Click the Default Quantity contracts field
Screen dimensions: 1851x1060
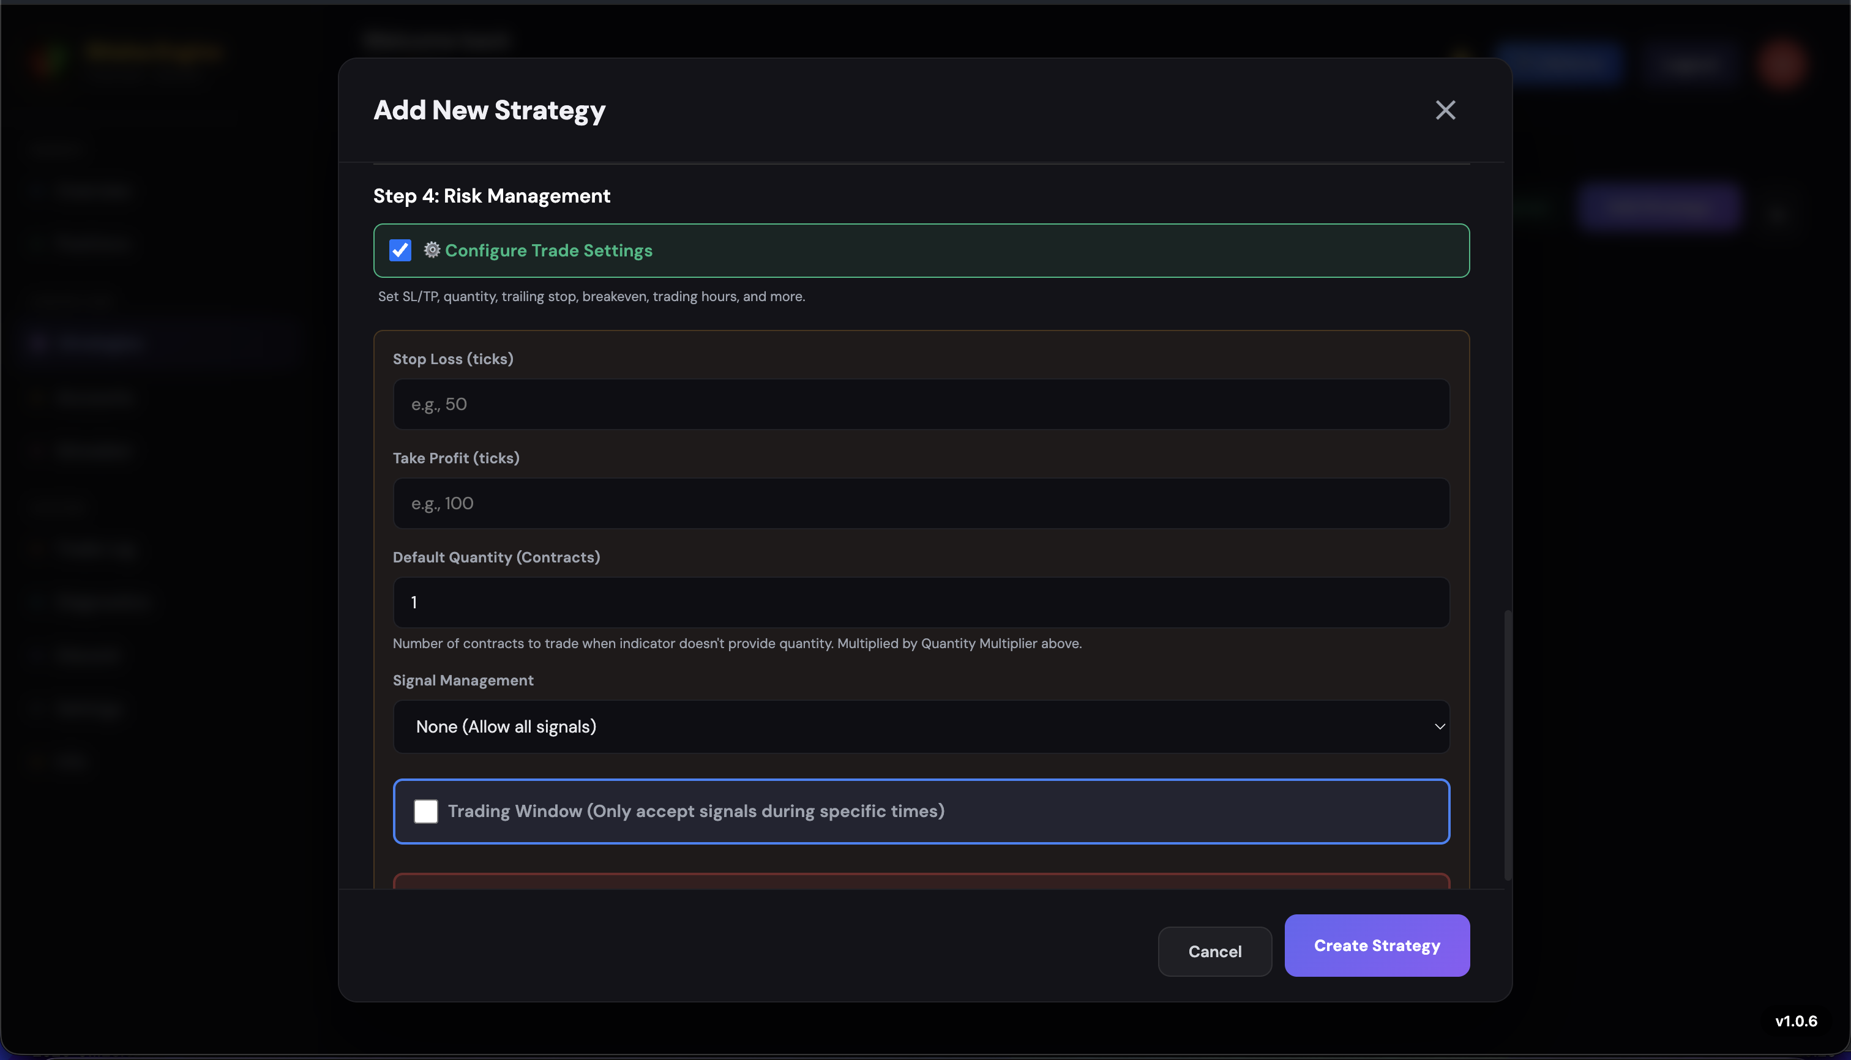click(921, 602)
